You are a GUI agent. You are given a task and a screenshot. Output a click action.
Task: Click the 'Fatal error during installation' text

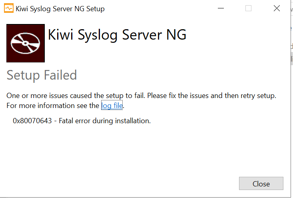pos(105,121)
